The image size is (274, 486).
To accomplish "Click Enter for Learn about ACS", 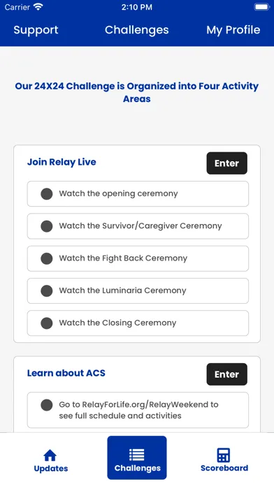I will pyautogui.click(x=227, y=374).
